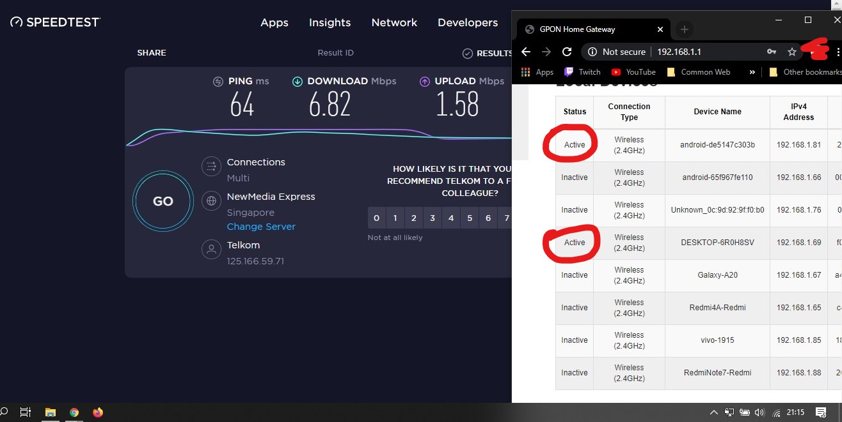This screenshot has height=422, width=842.
Task: Click the ping icon
Action: (x=218, y=81)
